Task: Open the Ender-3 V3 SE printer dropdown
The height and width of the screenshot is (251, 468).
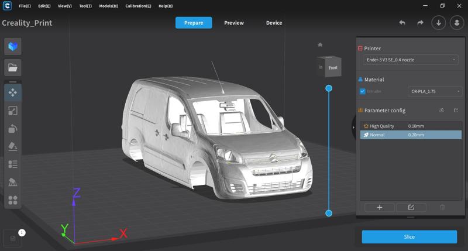Action: pyautogui.click(x=411, y=60)
